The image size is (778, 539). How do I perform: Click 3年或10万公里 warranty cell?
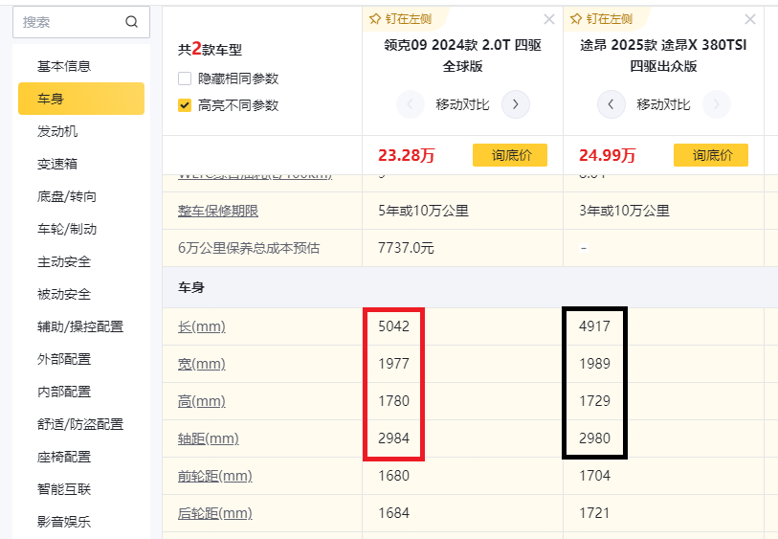[x=624, y=211]
